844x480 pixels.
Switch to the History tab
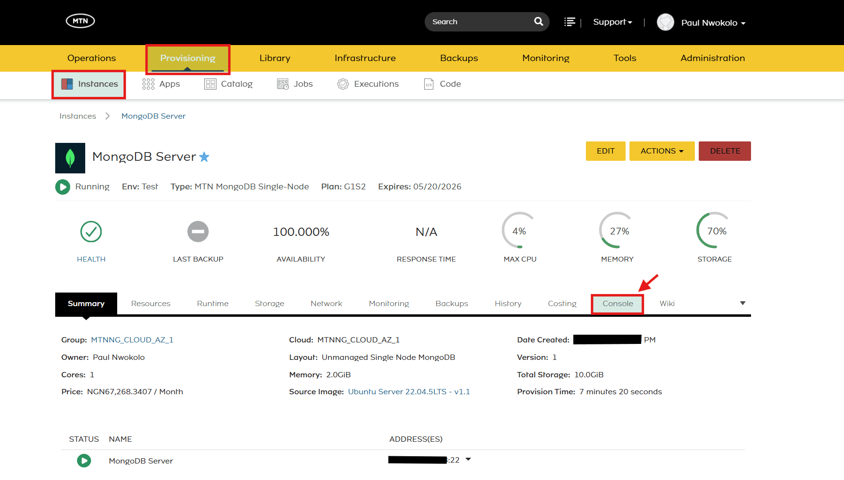(508, 304)
